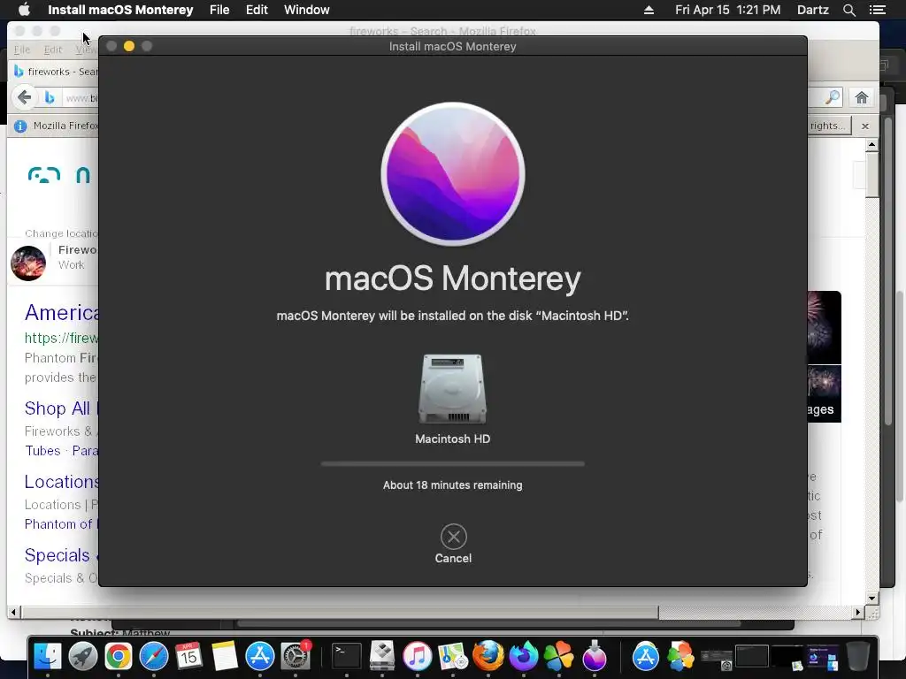
Task: Click the Firefox home button
Action: [862, 97]
